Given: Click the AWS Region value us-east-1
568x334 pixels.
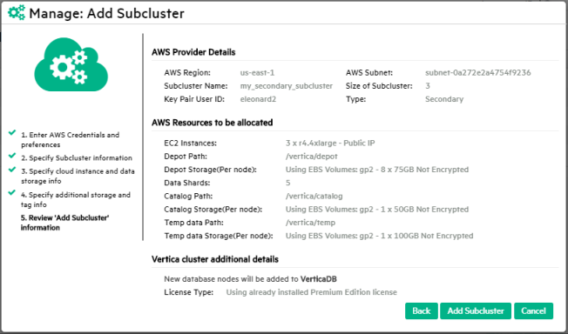Looking at the screenshot, I should (x=257, y=72).
